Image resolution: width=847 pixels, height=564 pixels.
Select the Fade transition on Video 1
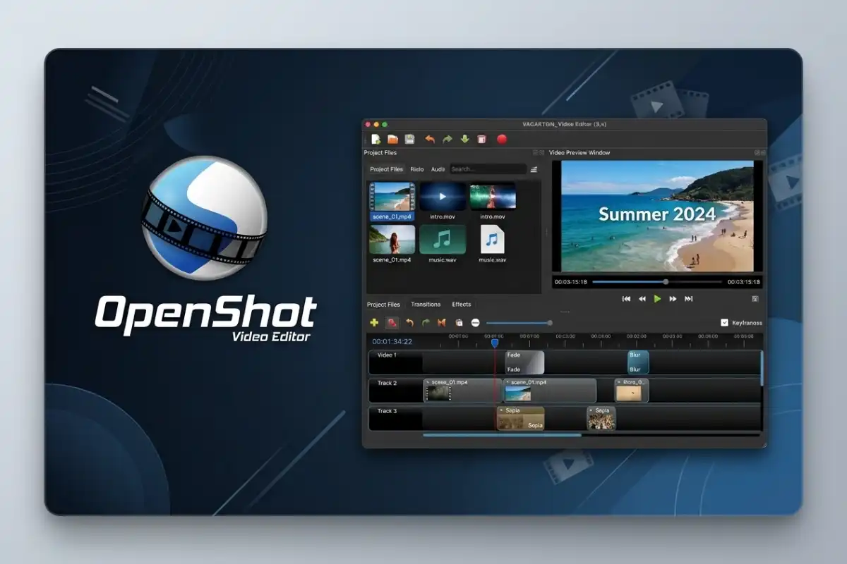[524, 362]
